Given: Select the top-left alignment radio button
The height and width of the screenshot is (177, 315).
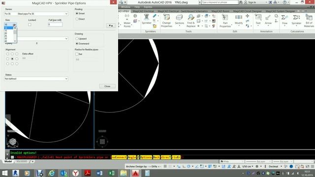Looking at the screenshot, I should [7, 54].
